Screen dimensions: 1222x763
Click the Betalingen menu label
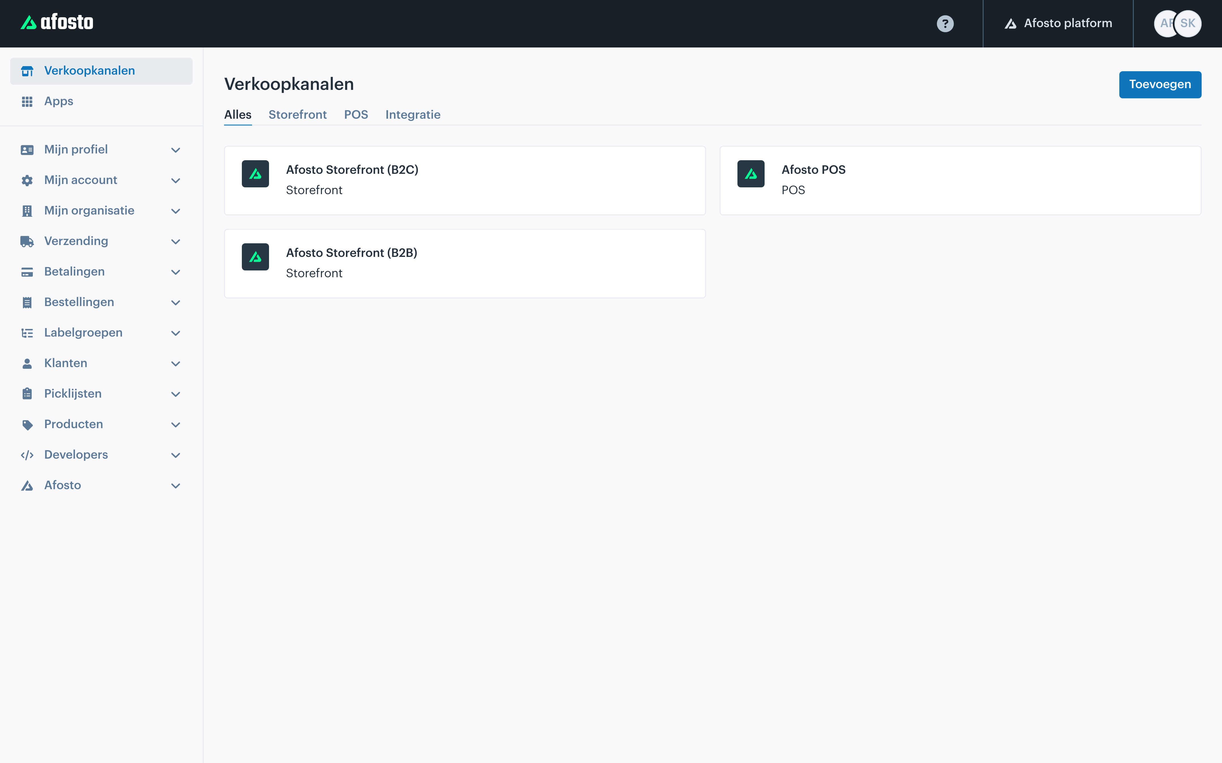(x=75, y=272)
